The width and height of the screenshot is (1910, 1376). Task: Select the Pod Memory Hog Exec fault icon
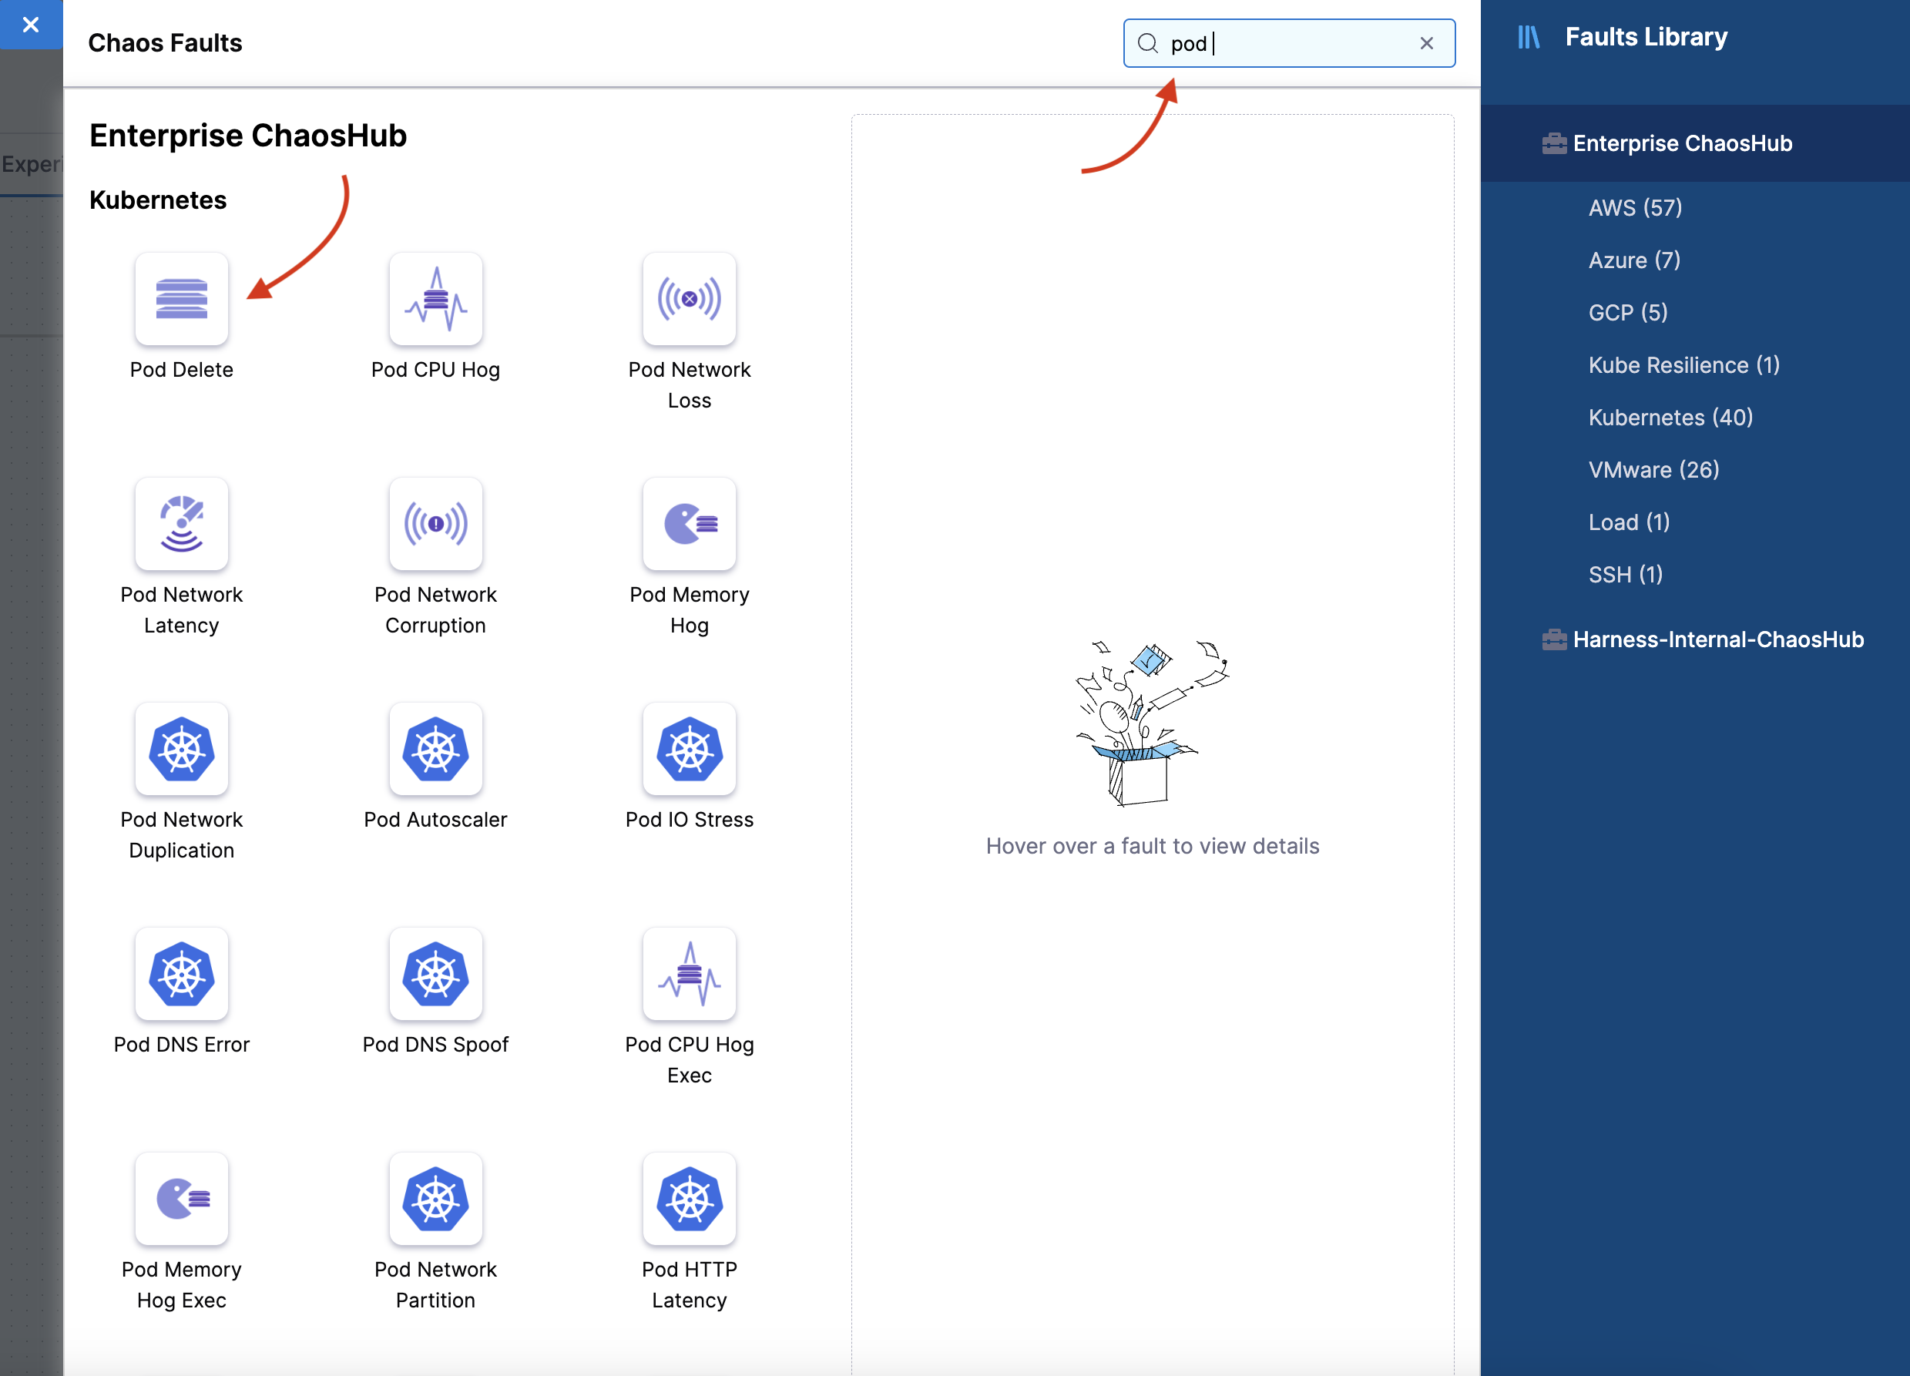pos(181,1198)
